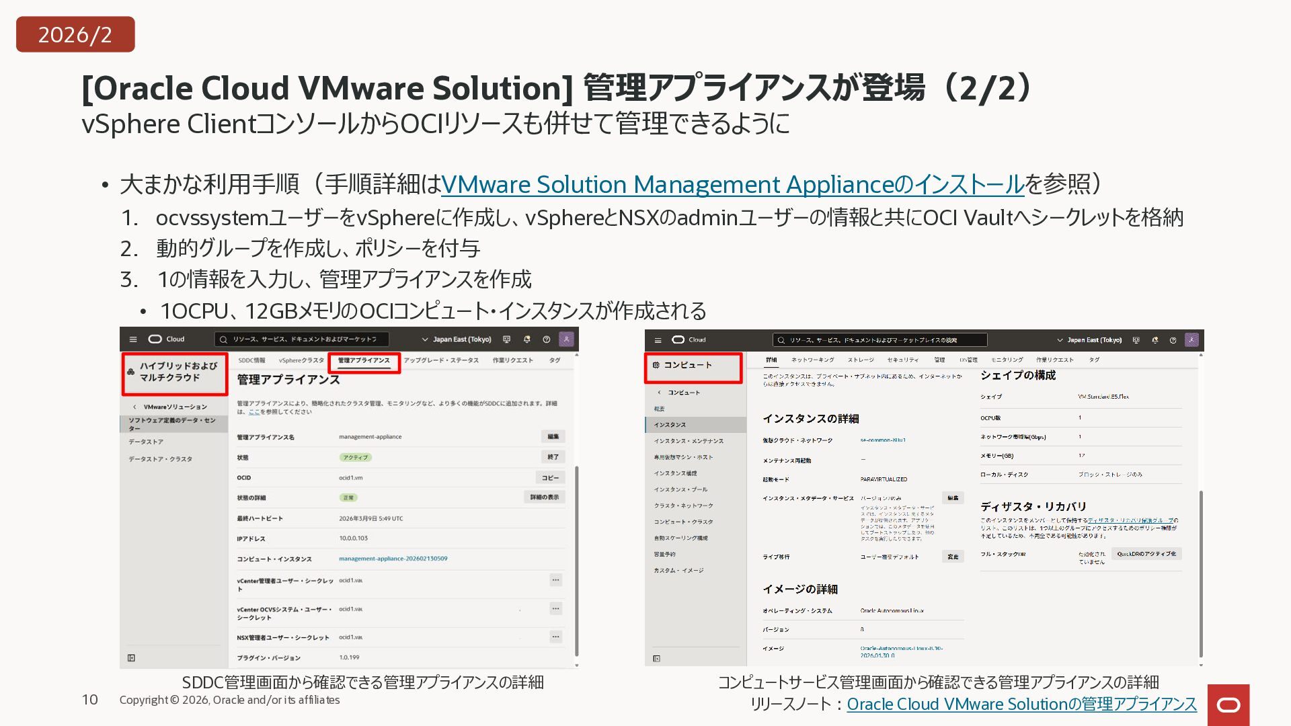
Task: Click コピー button next to OCID
Action: [551, 478]
